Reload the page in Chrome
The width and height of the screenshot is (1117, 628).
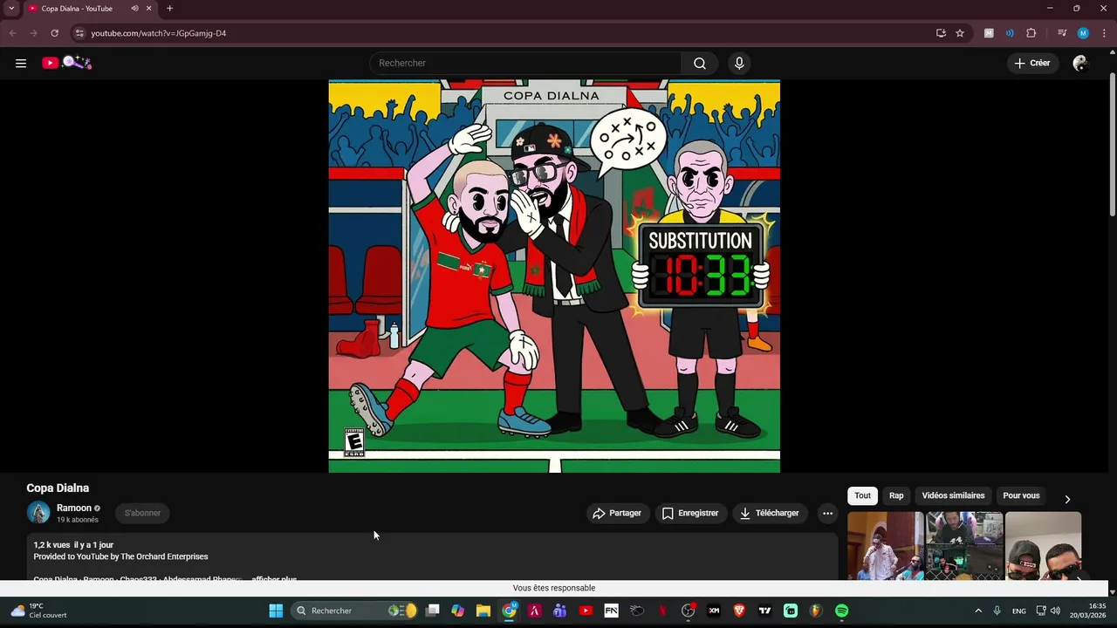point(54,33)
